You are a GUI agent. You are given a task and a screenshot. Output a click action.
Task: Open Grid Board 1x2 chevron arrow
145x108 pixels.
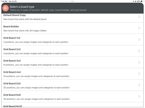coord(139,39)
